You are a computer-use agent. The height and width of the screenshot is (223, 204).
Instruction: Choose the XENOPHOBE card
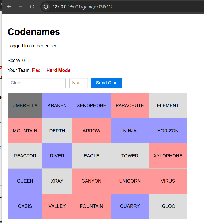[91, 106]
